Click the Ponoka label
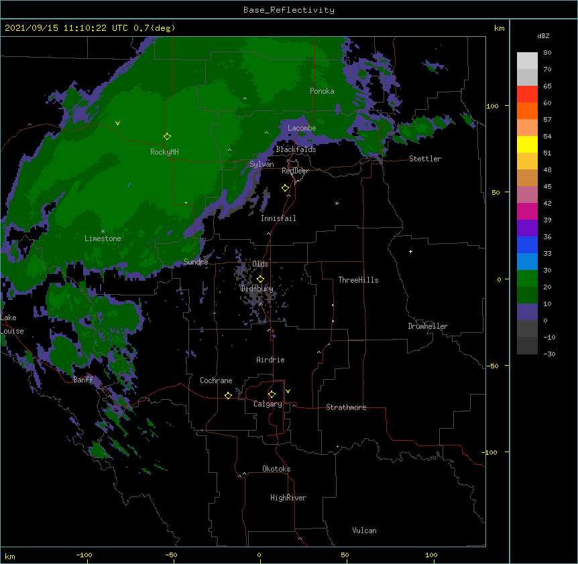Screen dimensions: 578x564 pyautogui.click(x=322, y=91)
